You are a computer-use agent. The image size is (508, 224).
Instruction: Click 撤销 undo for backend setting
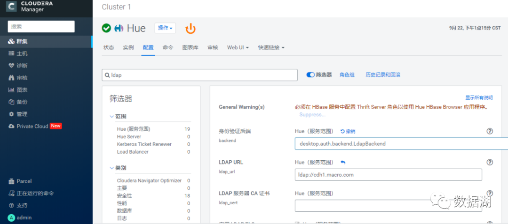pos(348,131)
